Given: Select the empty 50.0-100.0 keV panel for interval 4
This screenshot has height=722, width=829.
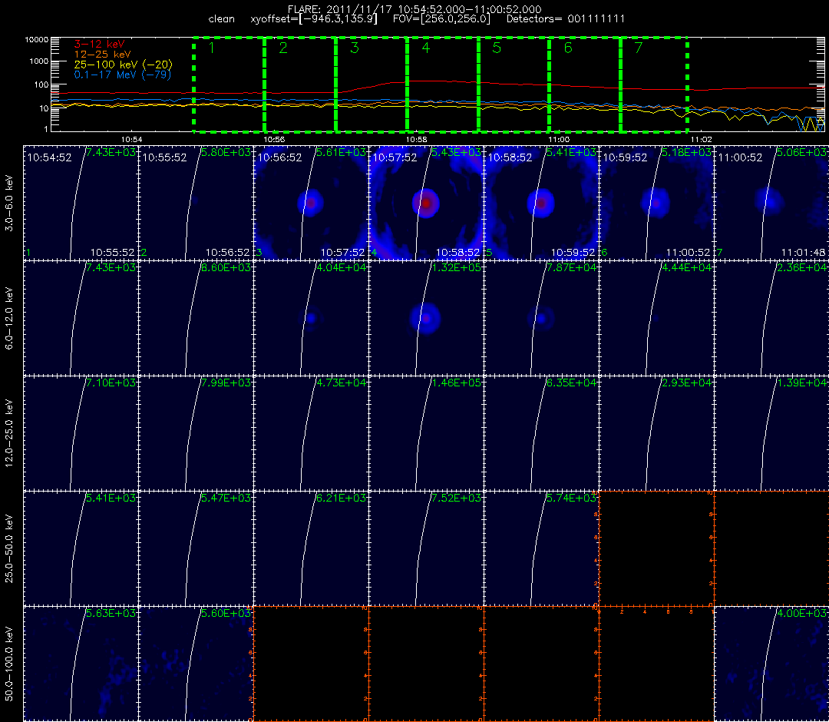Looking at the screenshot, I should click(427, 664).
